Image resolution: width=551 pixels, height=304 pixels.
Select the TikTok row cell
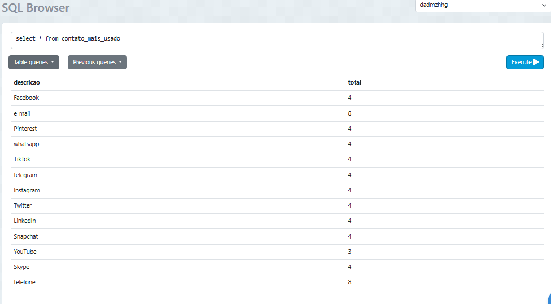tap(22, 160)
